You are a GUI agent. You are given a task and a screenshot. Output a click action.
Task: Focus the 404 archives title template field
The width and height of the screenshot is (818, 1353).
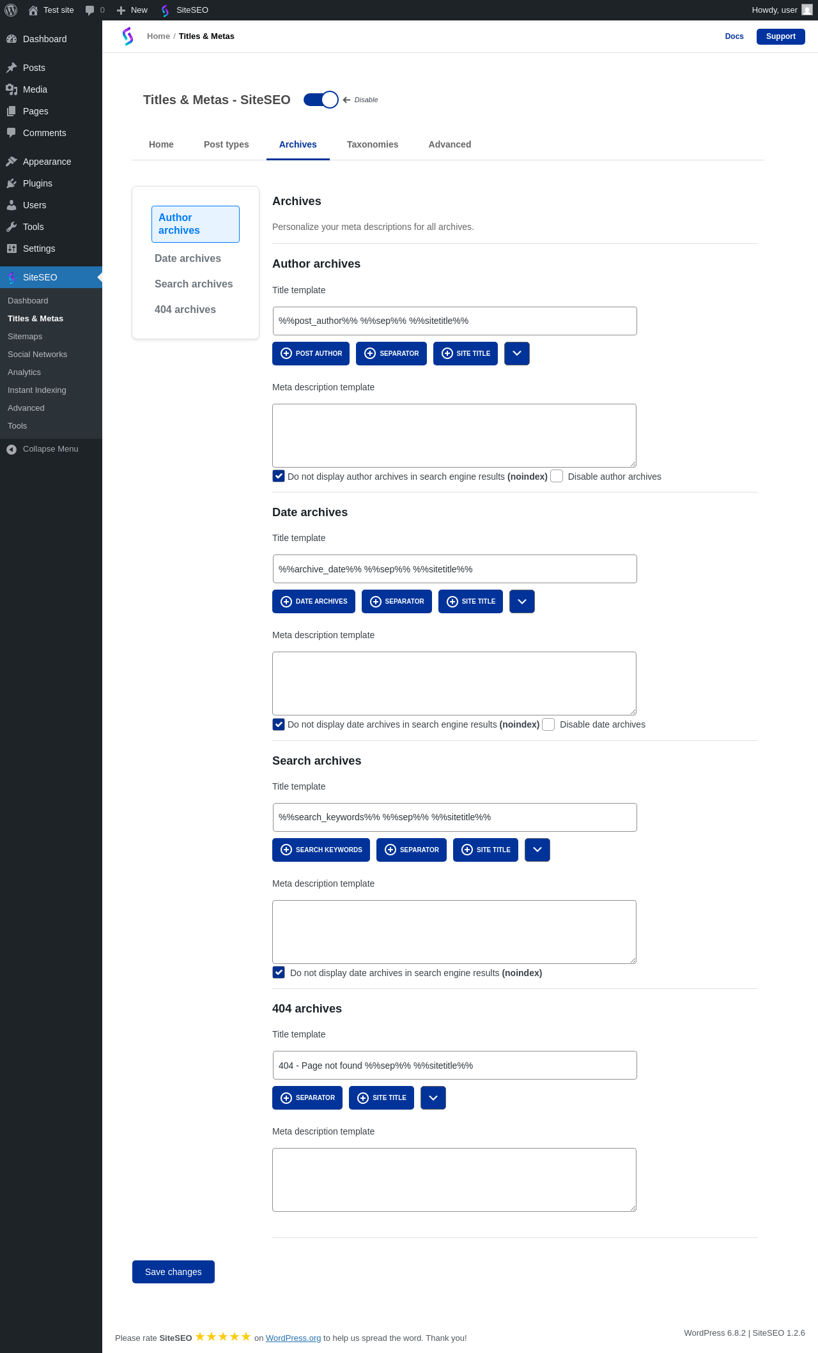pos(454,1065)
